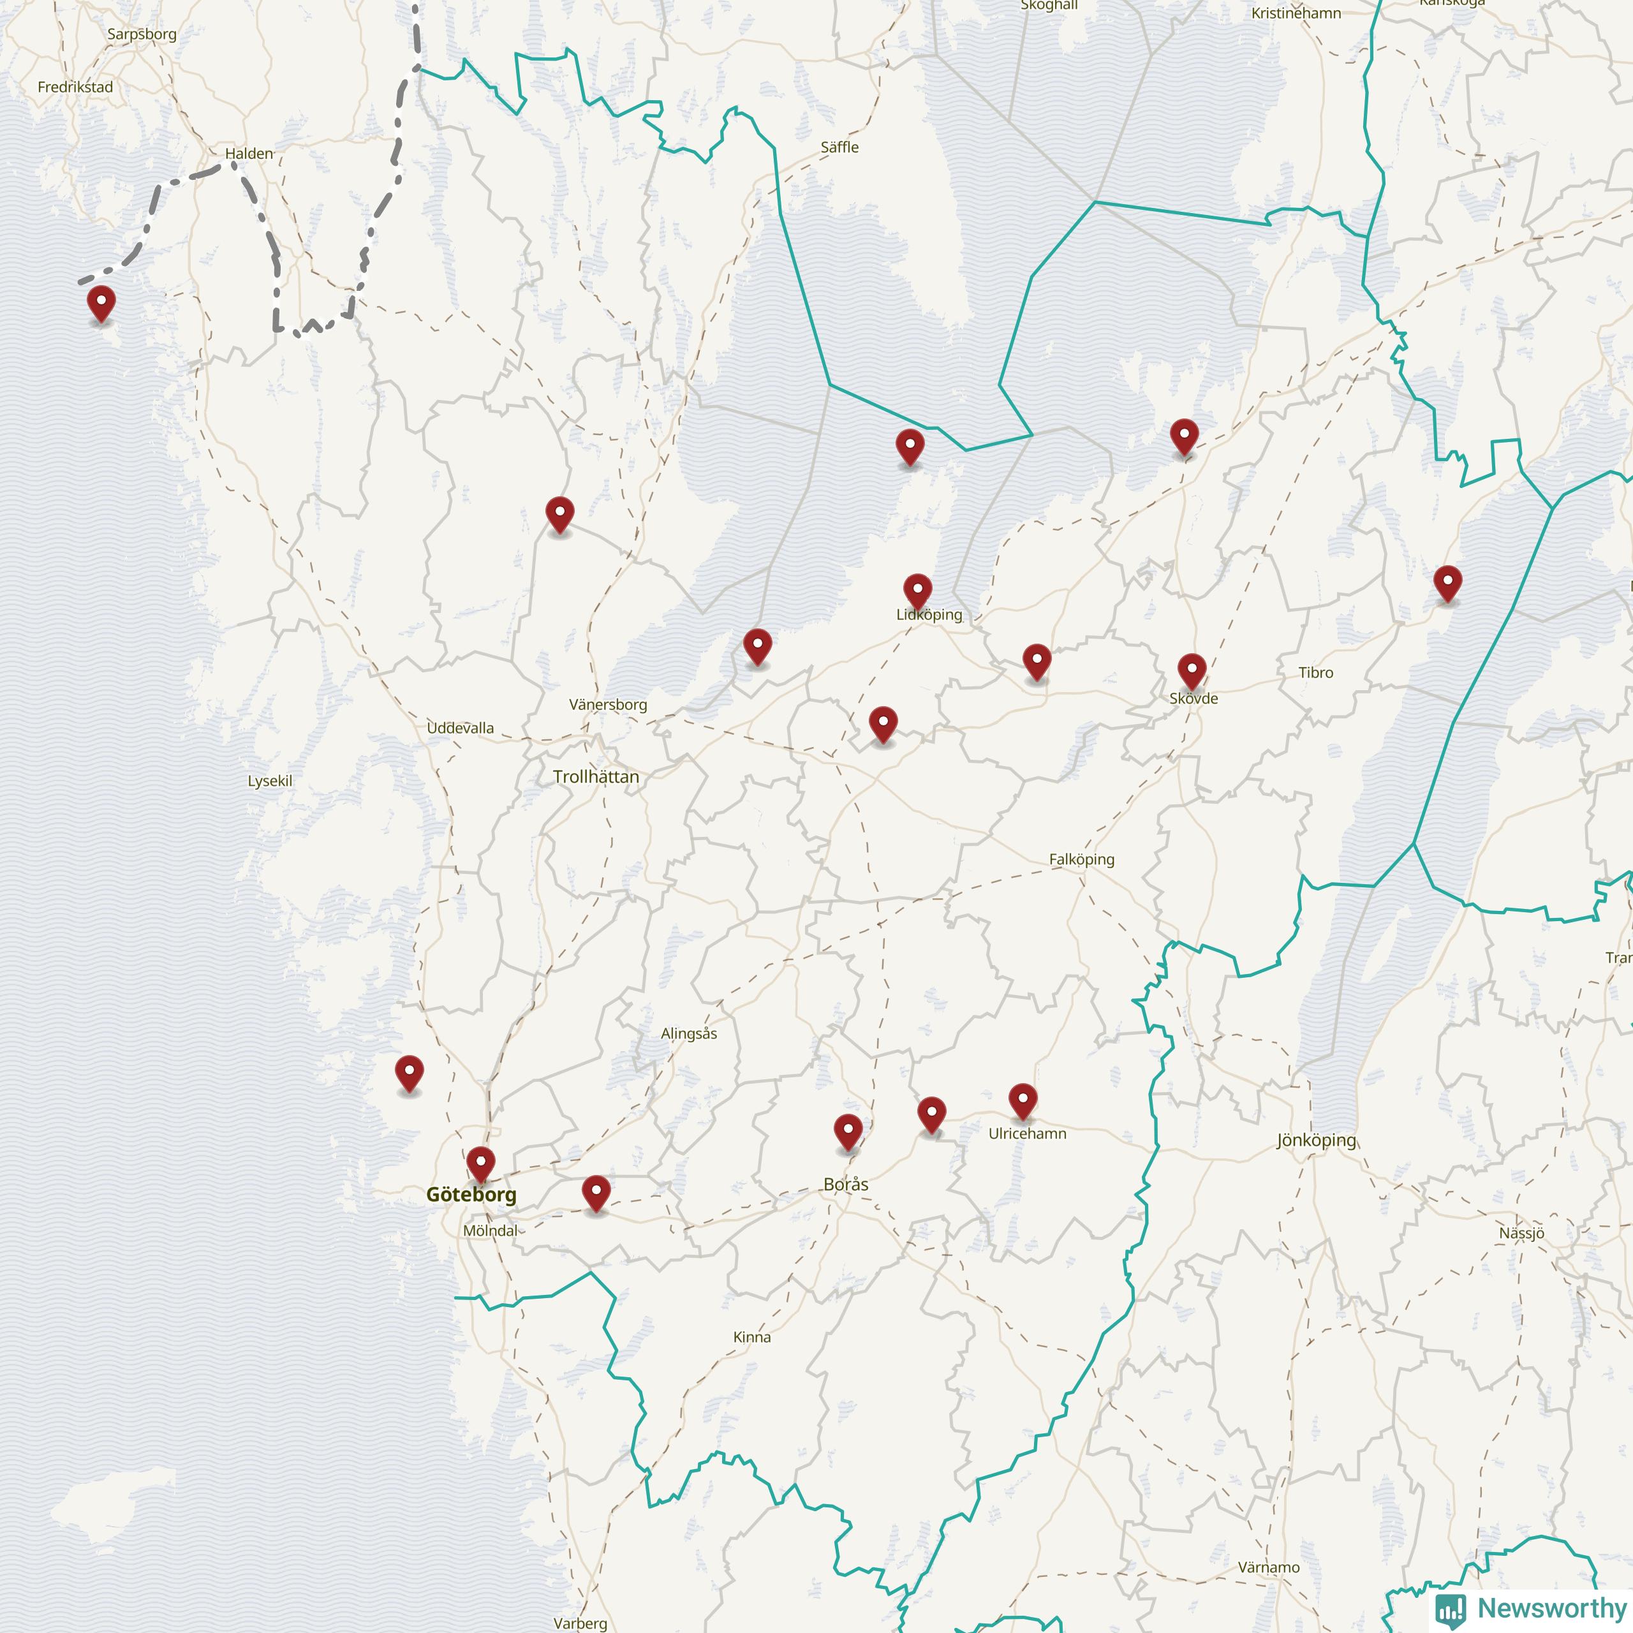Click the pin in the lake north of Lidköping
The image size is (1633, 1633).
(x=910, y=445)
